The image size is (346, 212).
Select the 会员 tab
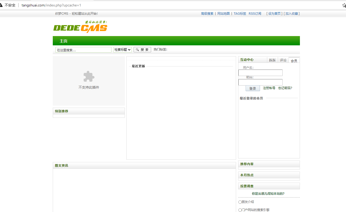(x=294, y=60)
